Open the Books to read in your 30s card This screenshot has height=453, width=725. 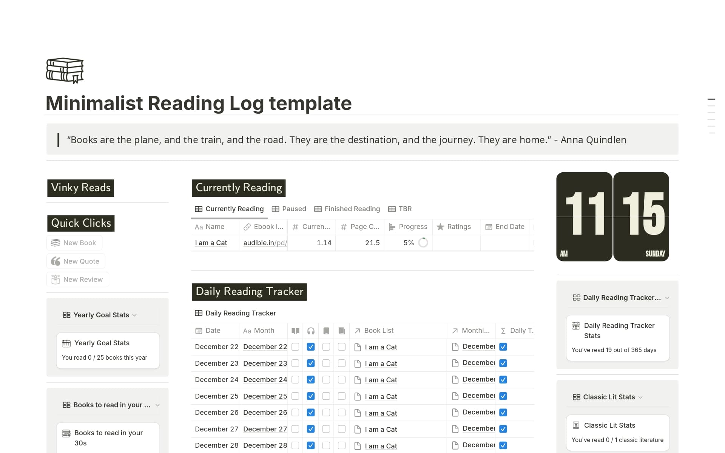pyautogui.click(x=108, y=438)
